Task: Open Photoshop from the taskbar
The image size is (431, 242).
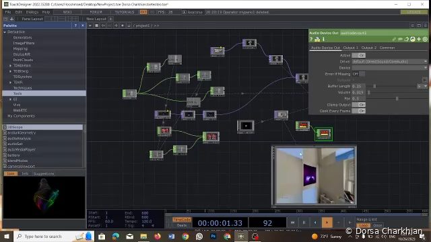Action: coord(213,236)
